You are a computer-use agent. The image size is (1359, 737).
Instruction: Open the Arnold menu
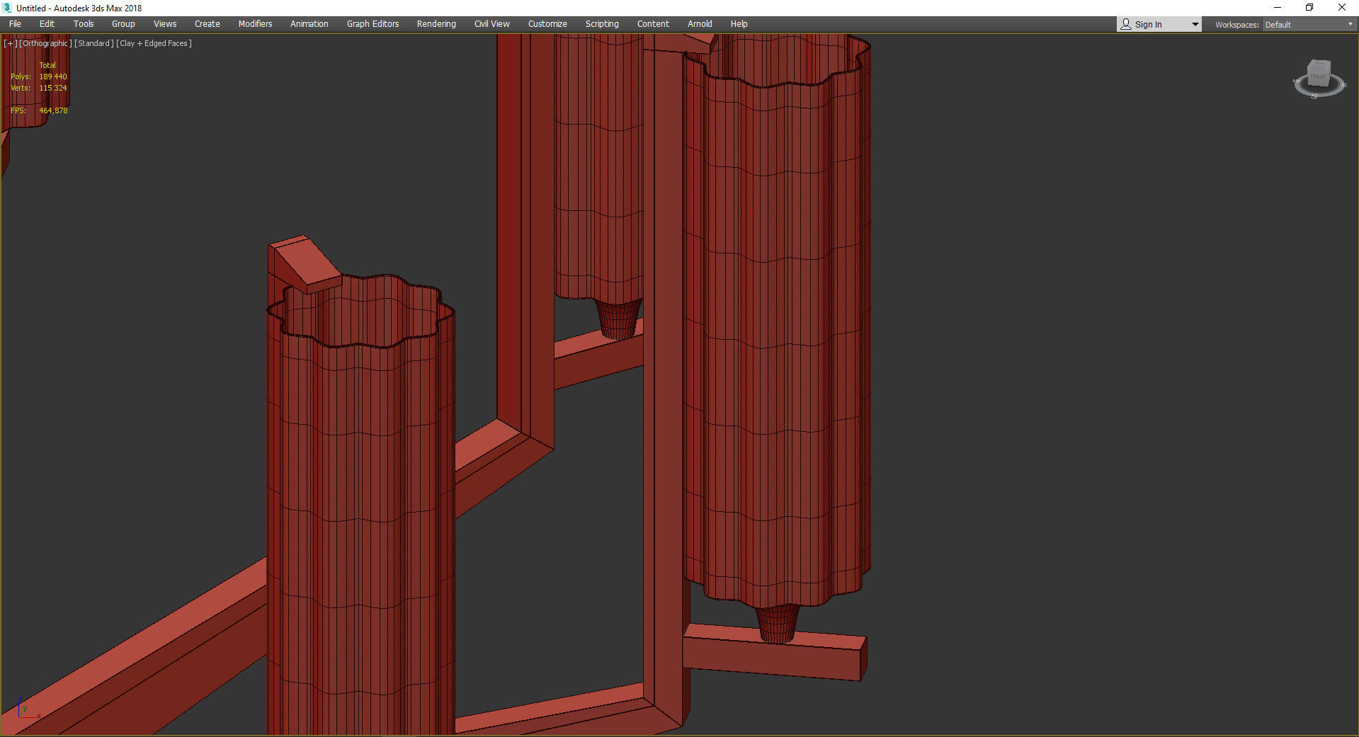pyautogui.click(x=700, y=24)
